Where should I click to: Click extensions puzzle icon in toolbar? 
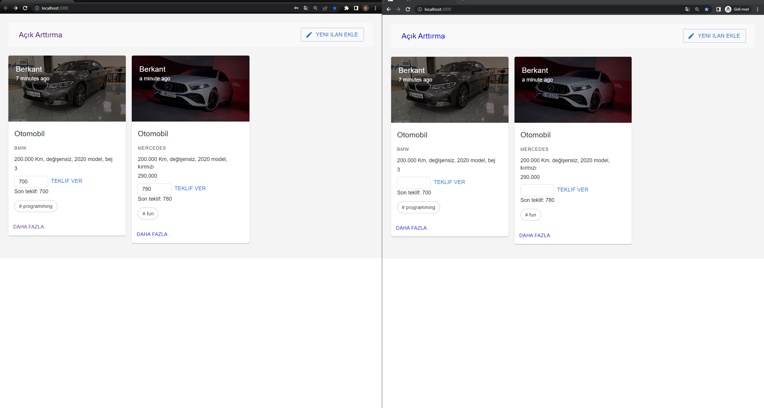pos(346,8)
